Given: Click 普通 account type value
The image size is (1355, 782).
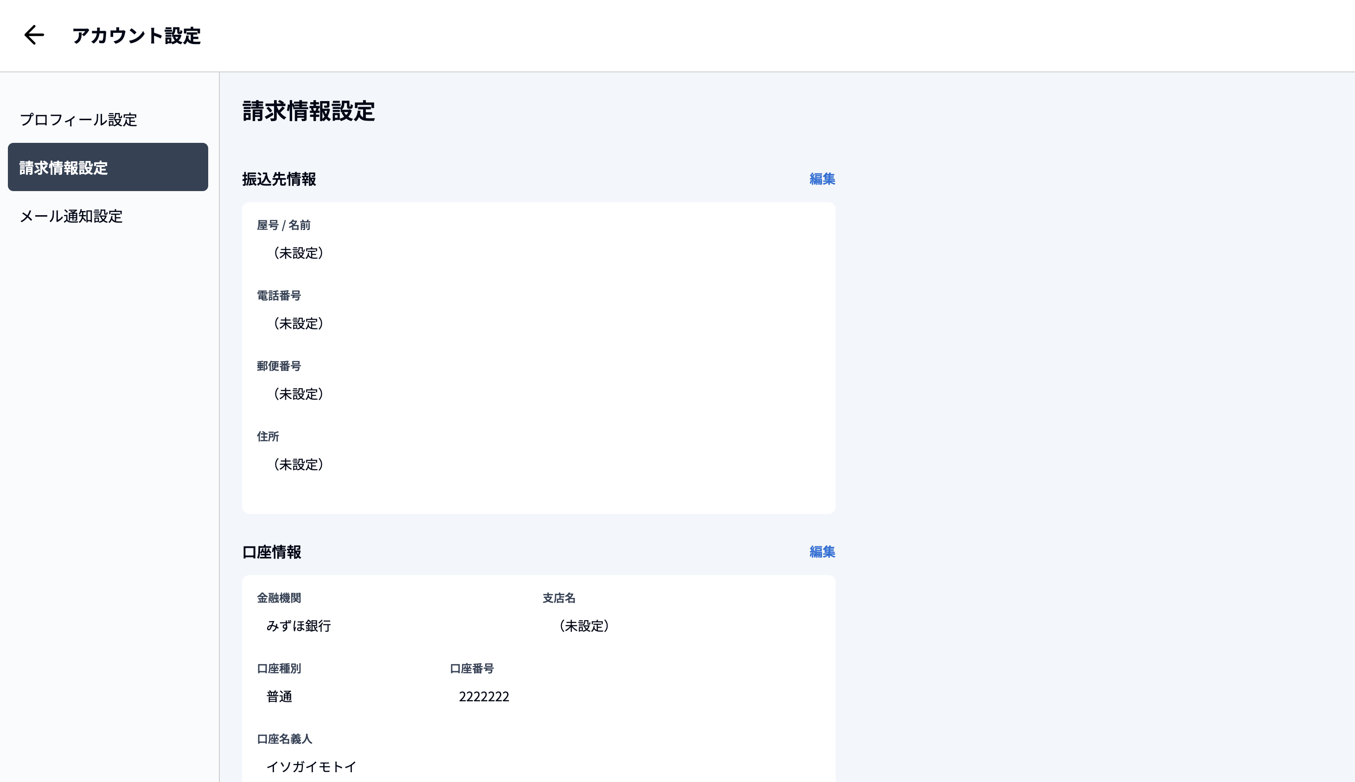Looking at the screenshot, I should [279, 697].
